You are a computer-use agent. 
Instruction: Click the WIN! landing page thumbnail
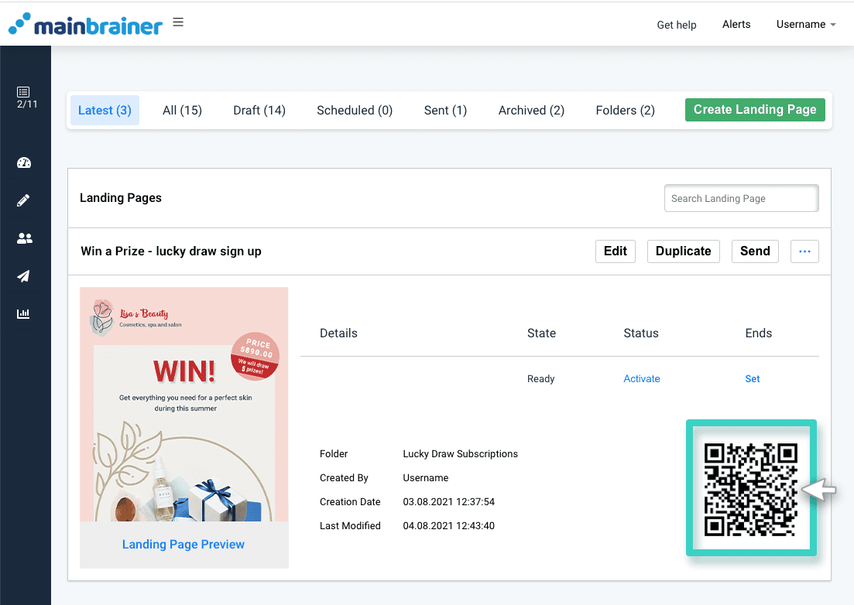(184, 405)
